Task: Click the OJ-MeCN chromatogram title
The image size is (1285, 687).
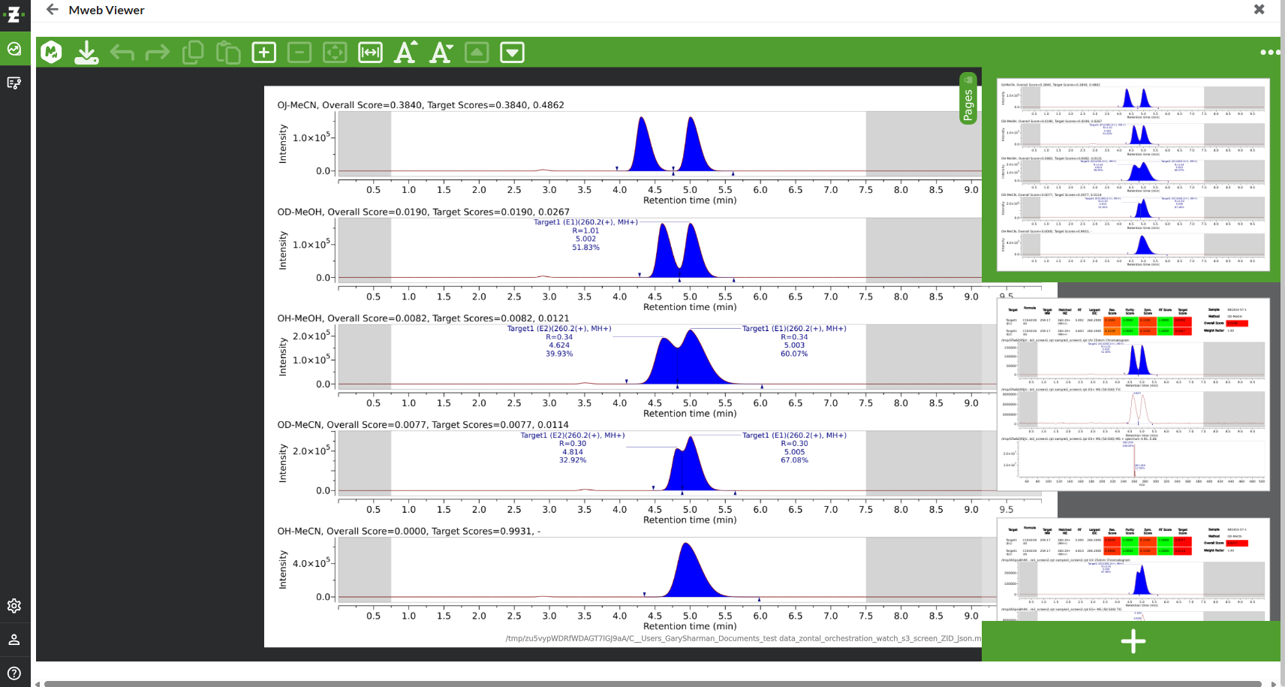Action: (x=420, y=105)
